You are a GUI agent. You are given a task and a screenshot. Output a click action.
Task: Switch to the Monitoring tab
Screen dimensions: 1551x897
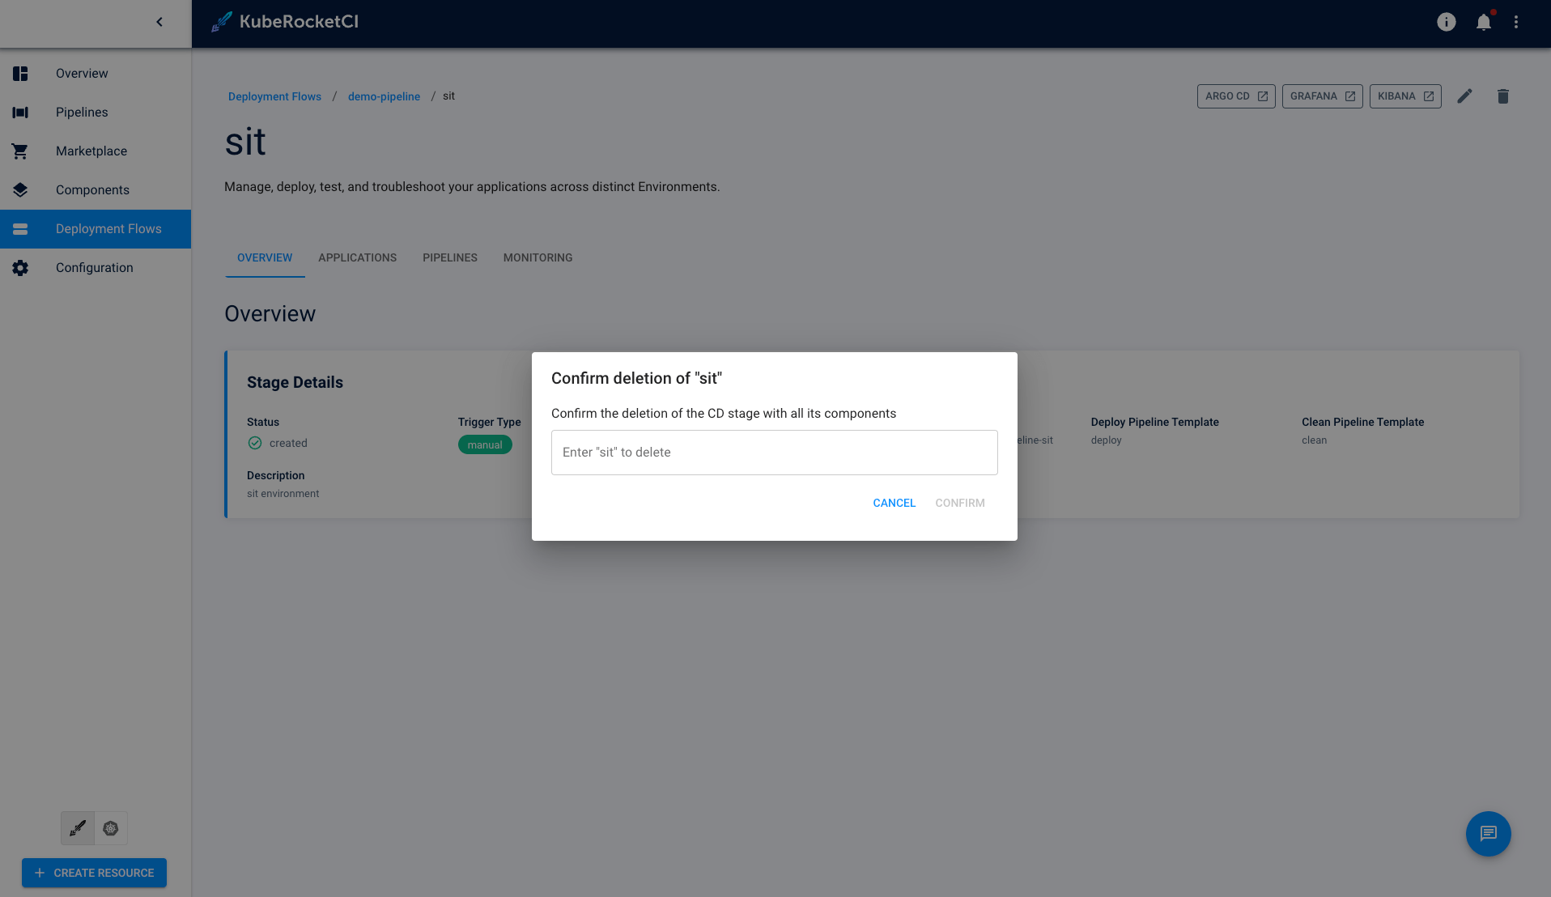click(538, 257)
